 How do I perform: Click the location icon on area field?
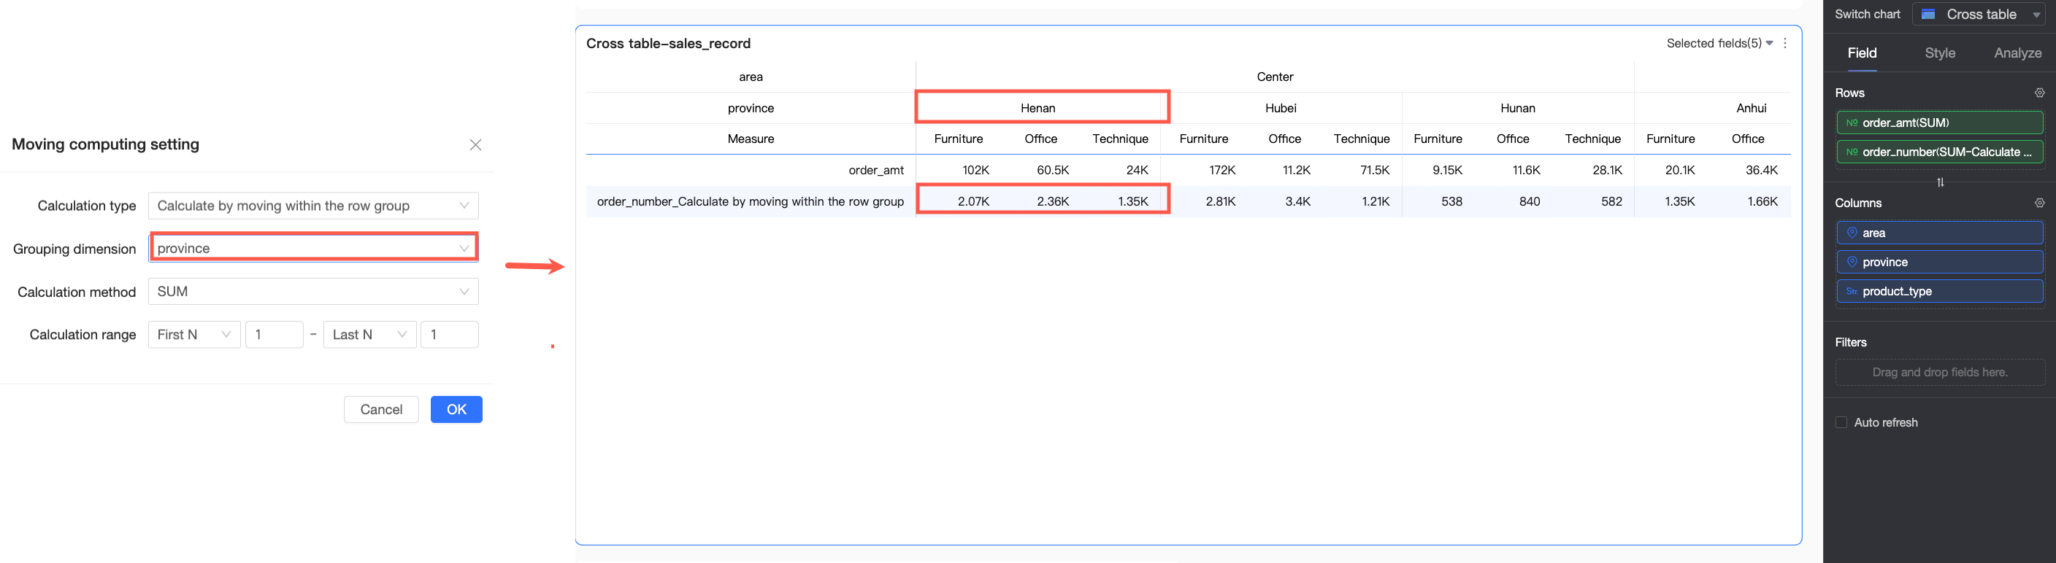pyautogui.click(x=1852, y=233)
